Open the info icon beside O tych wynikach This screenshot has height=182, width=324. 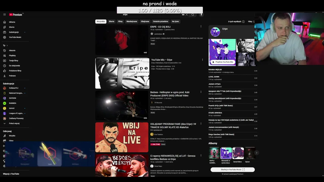pyautogui.click(x=243, y=22)
